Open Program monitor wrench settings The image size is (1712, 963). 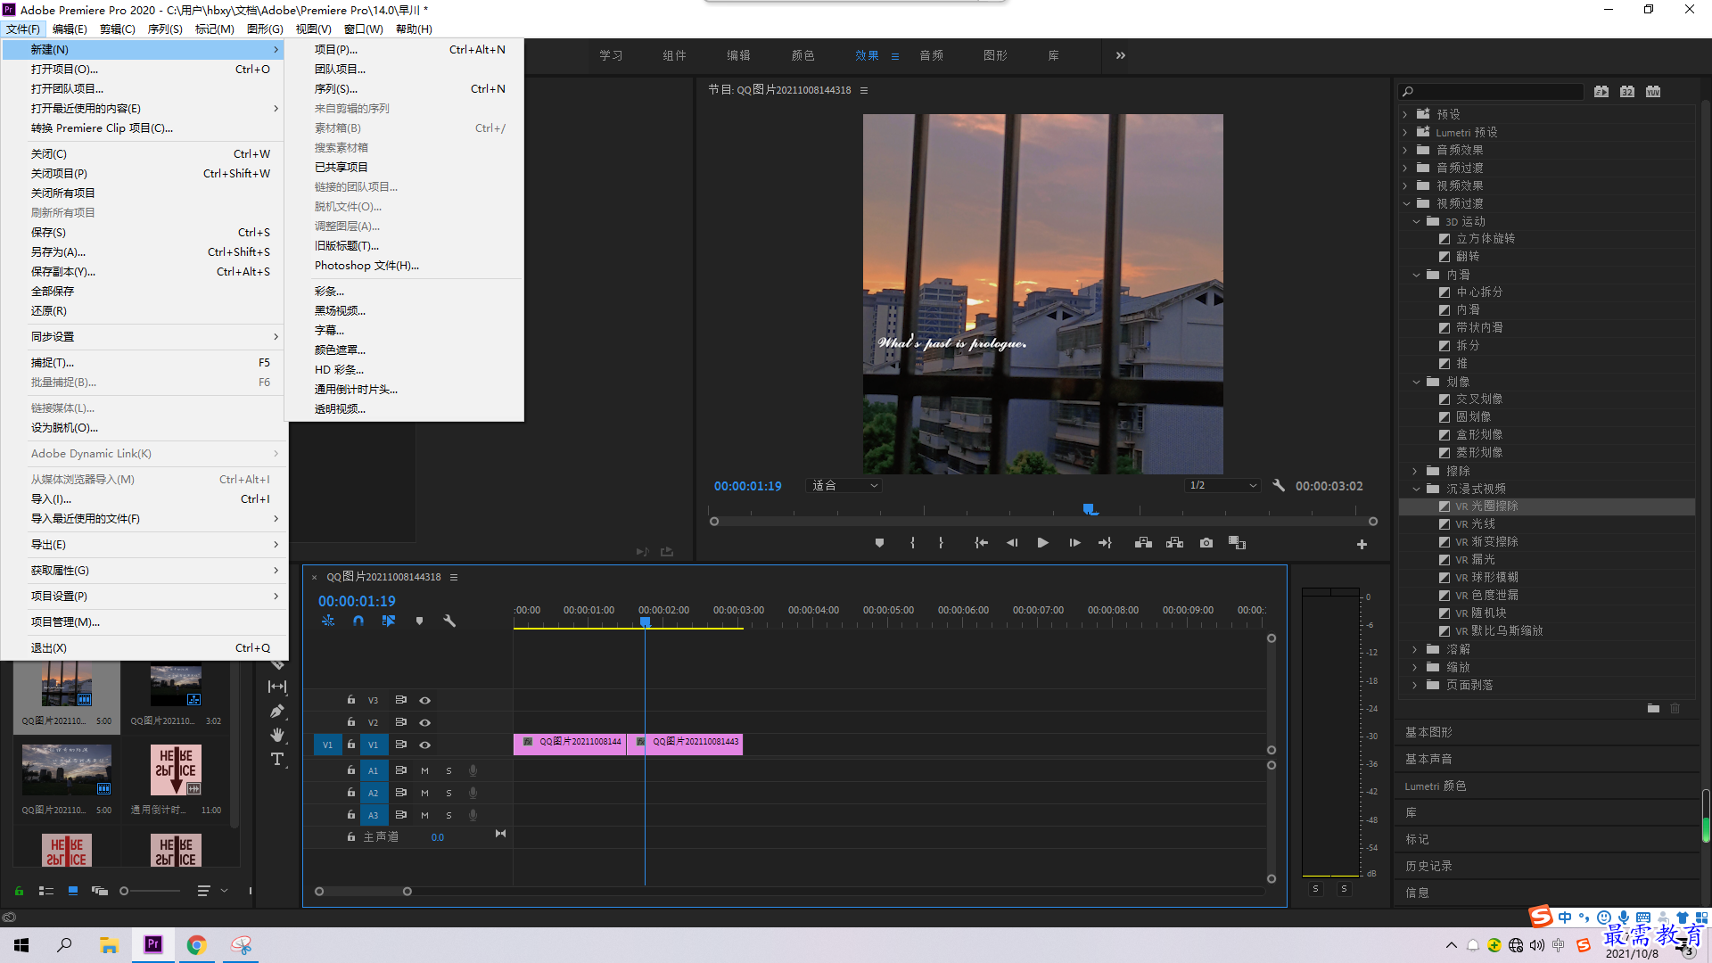coord(1279,486)
